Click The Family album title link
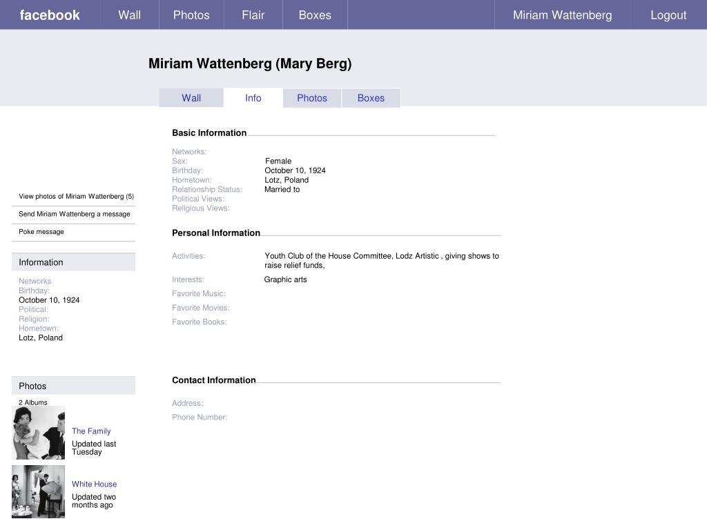Screen dimensions: 707x530 point(91,431)
